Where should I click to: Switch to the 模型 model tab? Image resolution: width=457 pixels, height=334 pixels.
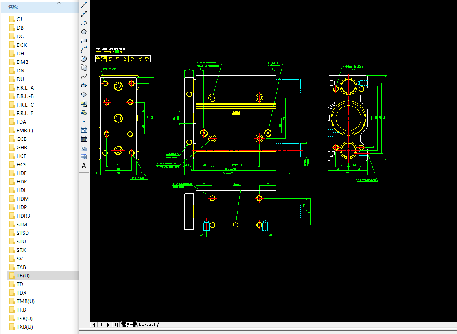tap(129, 324)
